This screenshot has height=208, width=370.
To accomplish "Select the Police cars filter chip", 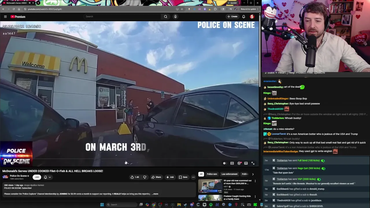I will coord(212,174).
